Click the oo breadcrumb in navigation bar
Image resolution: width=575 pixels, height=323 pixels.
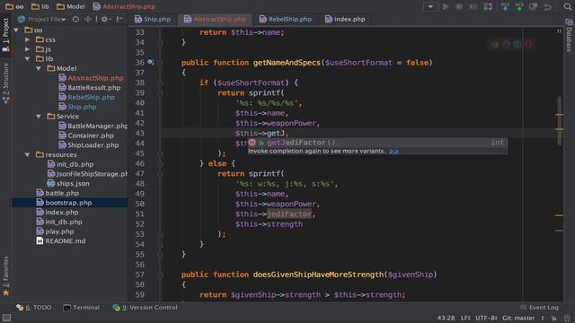[x=15, y=6]
